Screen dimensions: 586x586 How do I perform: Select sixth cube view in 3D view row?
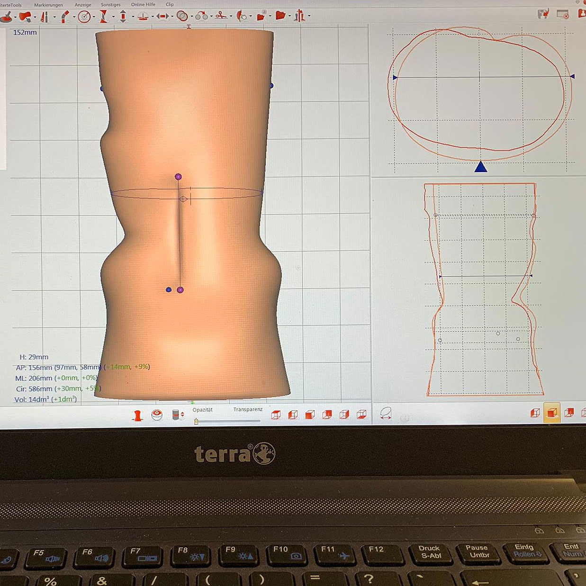(361, 415)
